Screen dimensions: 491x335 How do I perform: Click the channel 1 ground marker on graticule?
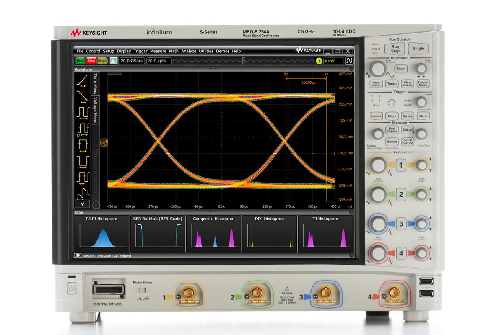(104, 143)
